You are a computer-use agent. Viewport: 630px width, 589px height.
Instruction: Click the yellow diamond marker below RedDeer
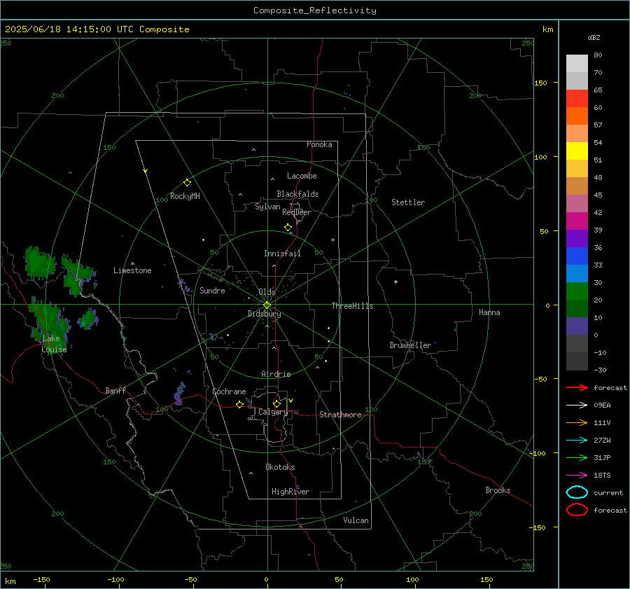288,228
